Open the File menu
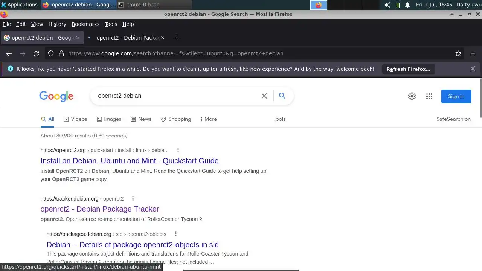482x271 pixels. [7, 24]
